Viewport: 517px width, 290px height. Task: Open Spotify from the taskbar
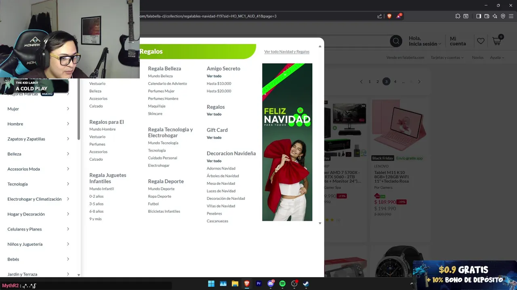(282, 284)
